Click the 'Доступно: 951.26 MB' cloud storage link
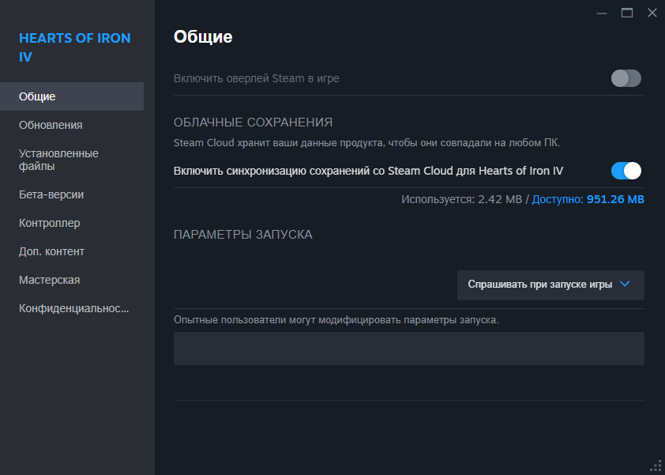665x475 pixels. (x=588, y=199)
